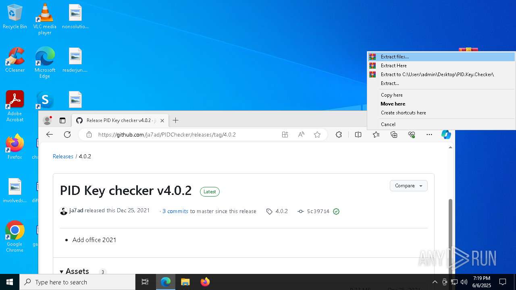View site information lock icon

point(89,135)
